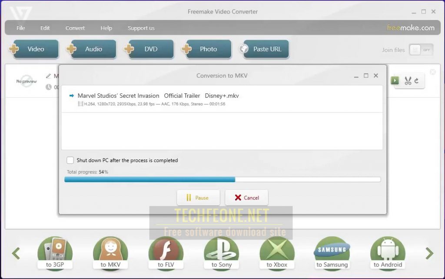Add audio with the Audio button
The image size is (445, 279).
click(x=91, y=49)
